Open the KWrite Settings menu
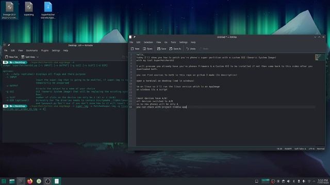 pos(184,42)
